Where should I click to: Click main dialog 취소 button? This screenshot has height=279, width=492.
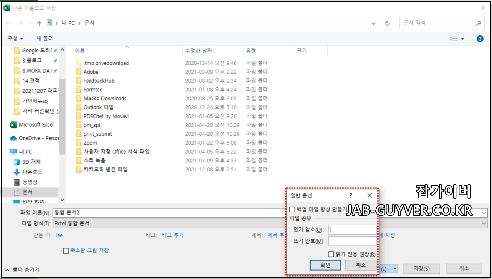point(464,269)
